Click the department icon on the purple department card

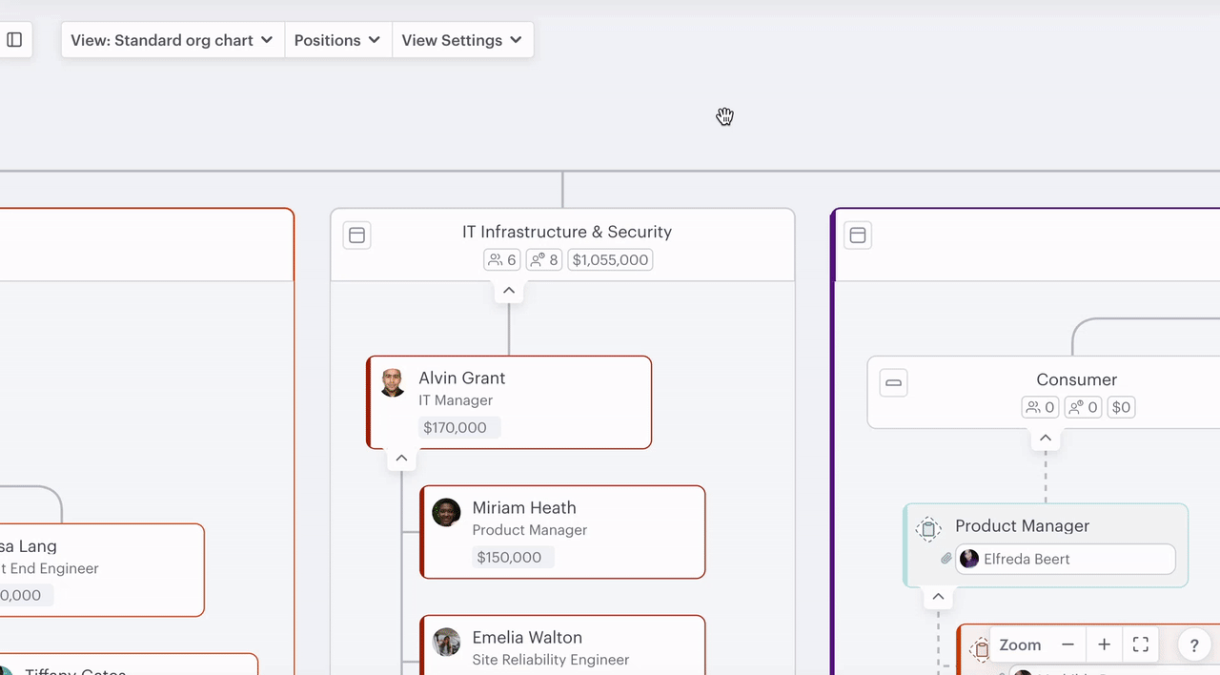[x=857, y=235]
